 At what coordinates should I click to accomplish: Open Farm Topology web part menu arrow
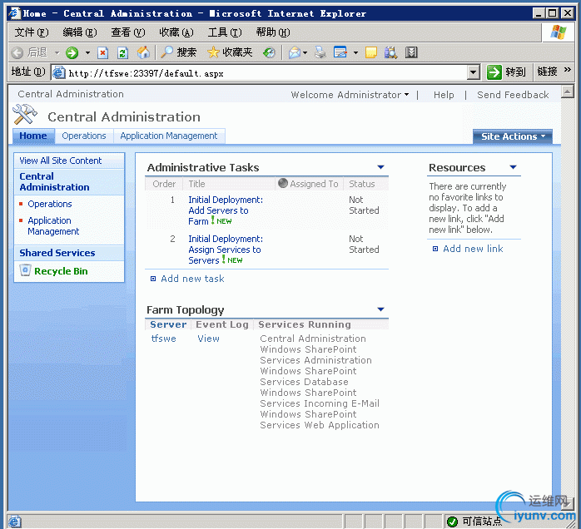click(x=380, y=309)
